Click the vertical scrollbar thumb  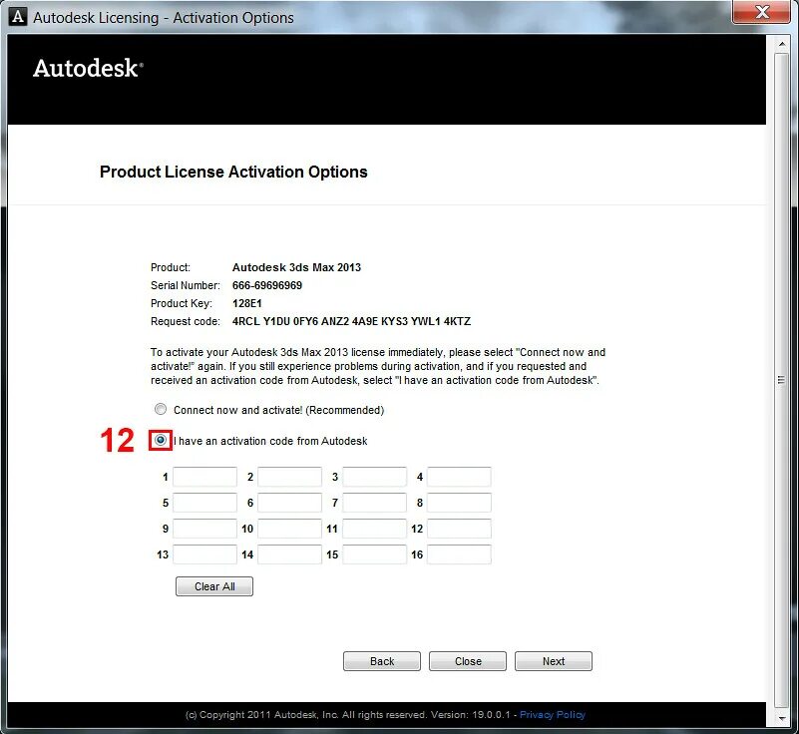(782, 380)
